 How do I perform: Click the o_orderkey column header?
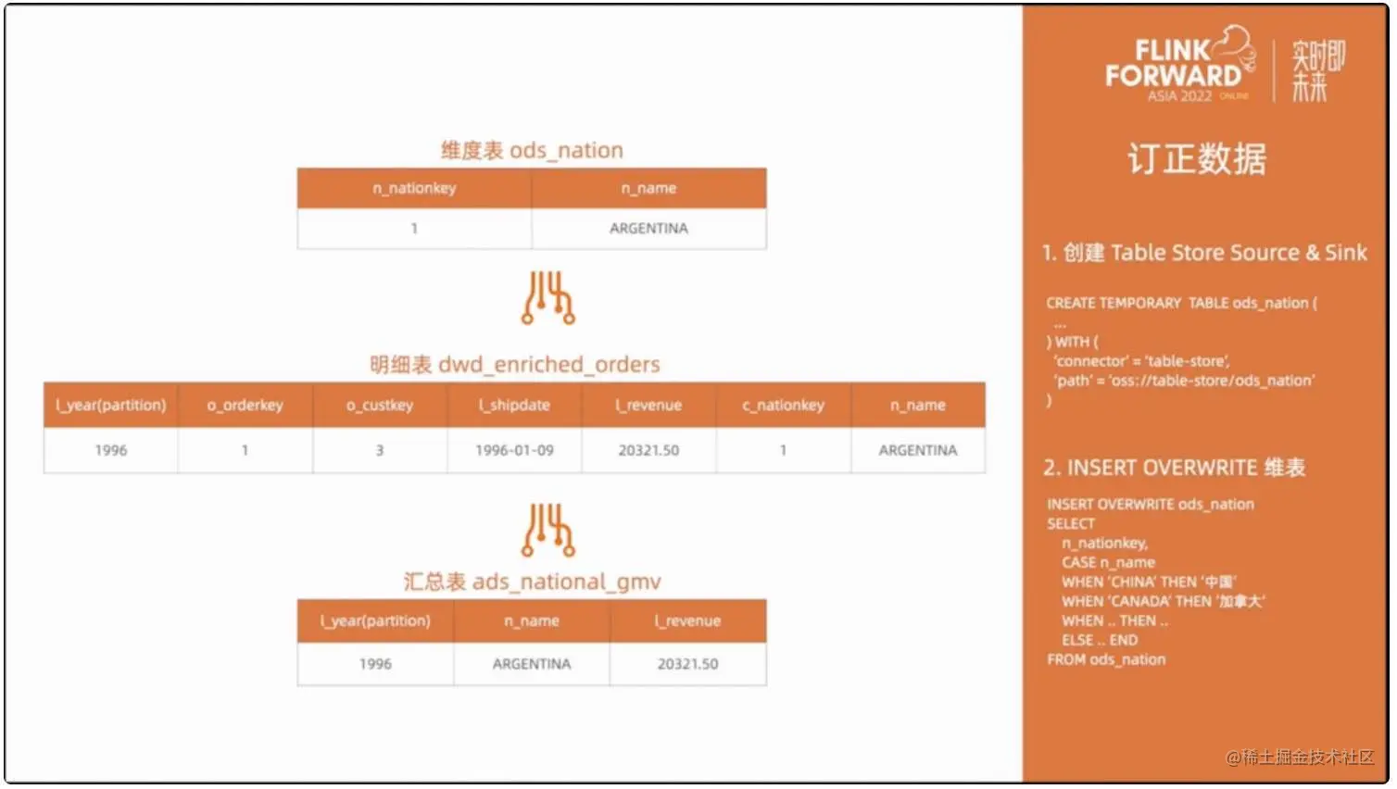click(x=245, y=405)
